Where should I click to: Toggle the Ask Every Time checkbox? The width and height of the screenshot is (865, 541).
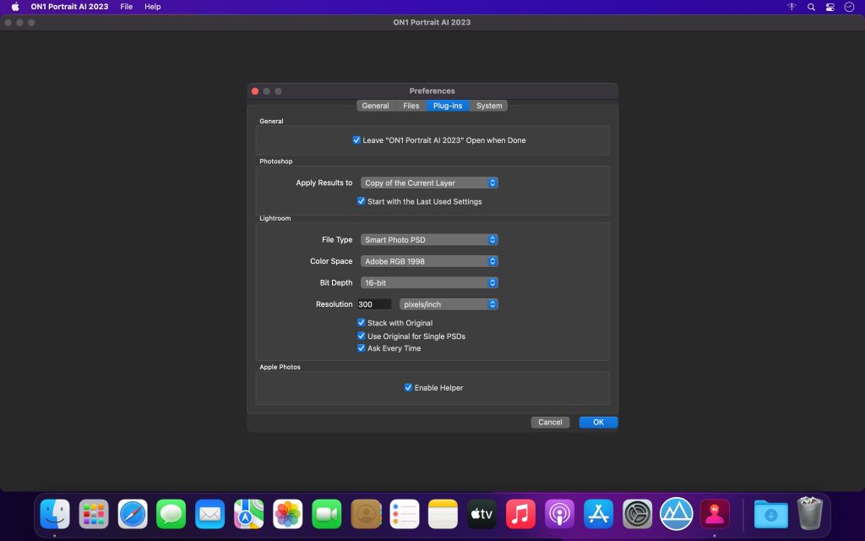362,347
